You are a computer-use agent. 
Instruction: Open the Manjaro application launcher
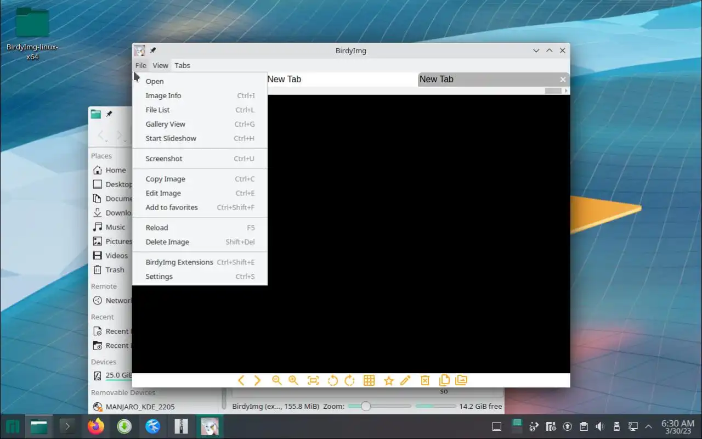pos(13,426)
